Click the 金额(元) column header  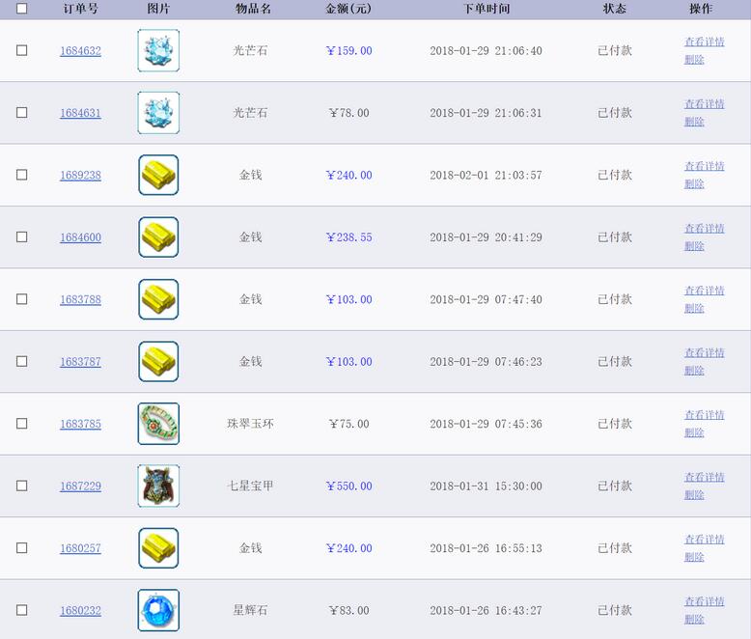[348, 9]
